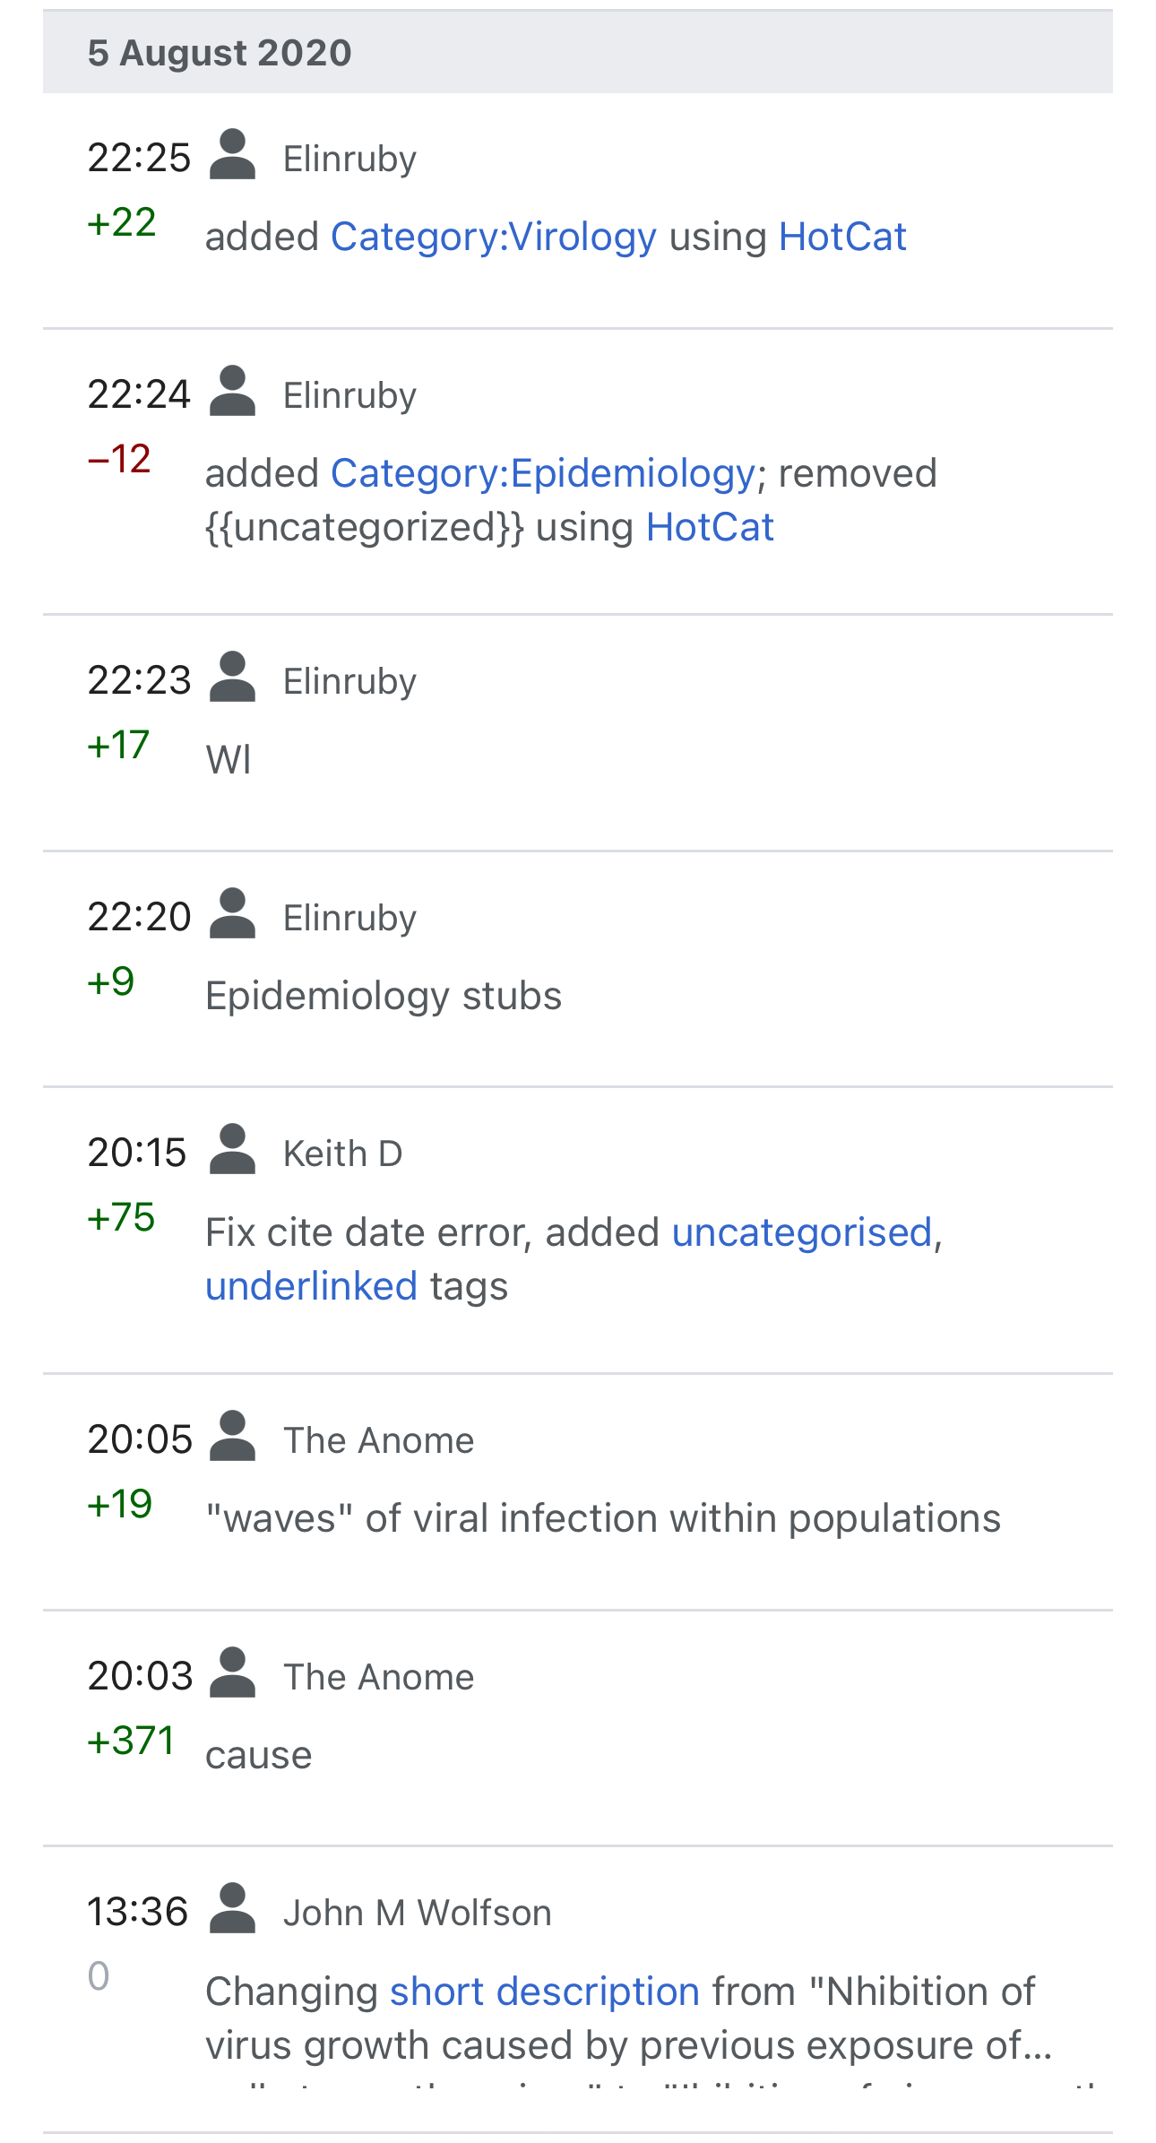Viewport: 1156px width, 2143px height.
Task: Click user icon next to John M Wolfson
Action: pos(233,1909)
